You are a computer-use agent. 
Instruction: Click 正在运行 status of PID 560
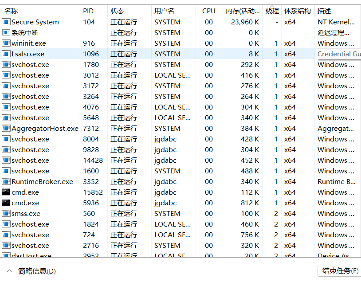124,214
